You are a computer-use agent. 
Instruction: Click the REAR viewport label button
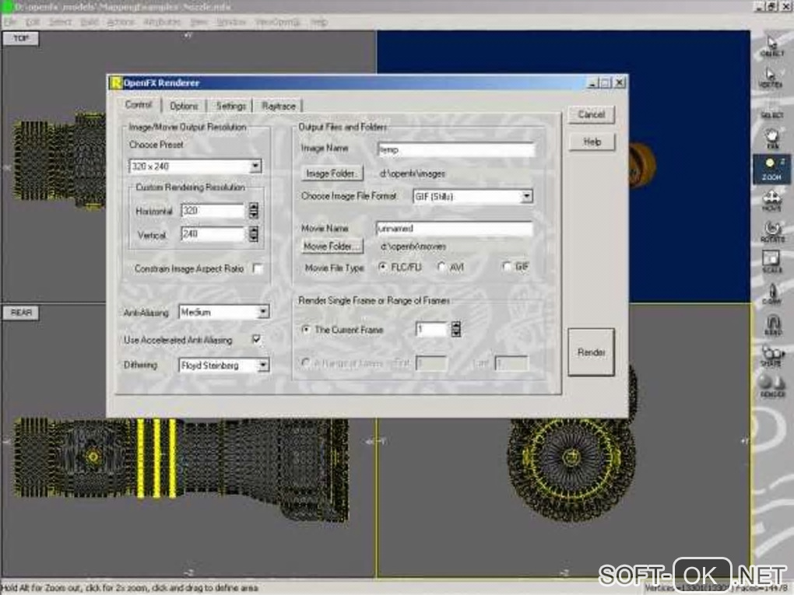pyautogui.click(x=21, y=313)
